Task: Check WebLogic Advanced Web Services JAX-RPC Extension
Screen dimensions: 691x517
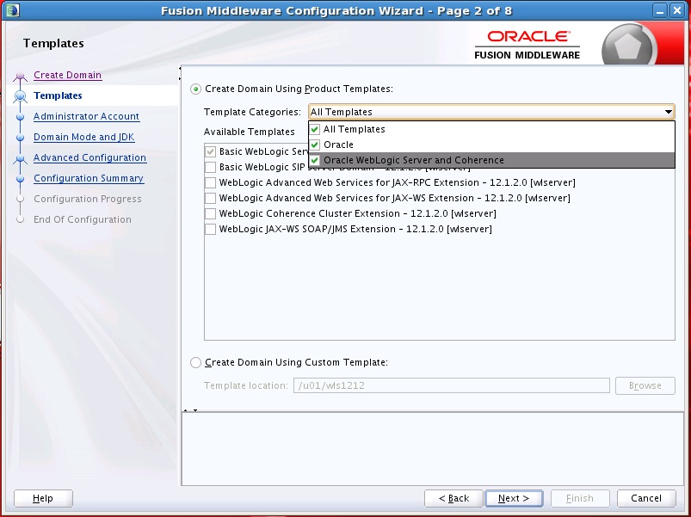Action: (x=211, y=182)
